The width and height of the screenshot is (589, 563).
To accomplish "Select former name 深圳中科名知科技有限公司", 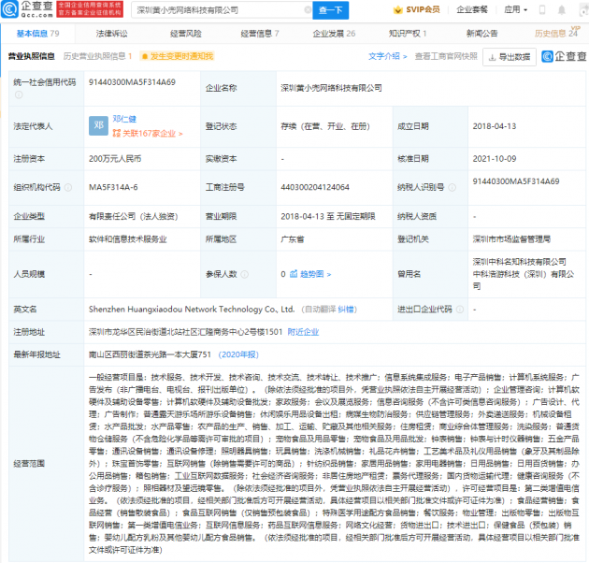I will 519,262.
